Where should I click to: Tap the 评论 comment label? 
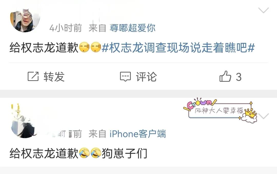(146, 77)
